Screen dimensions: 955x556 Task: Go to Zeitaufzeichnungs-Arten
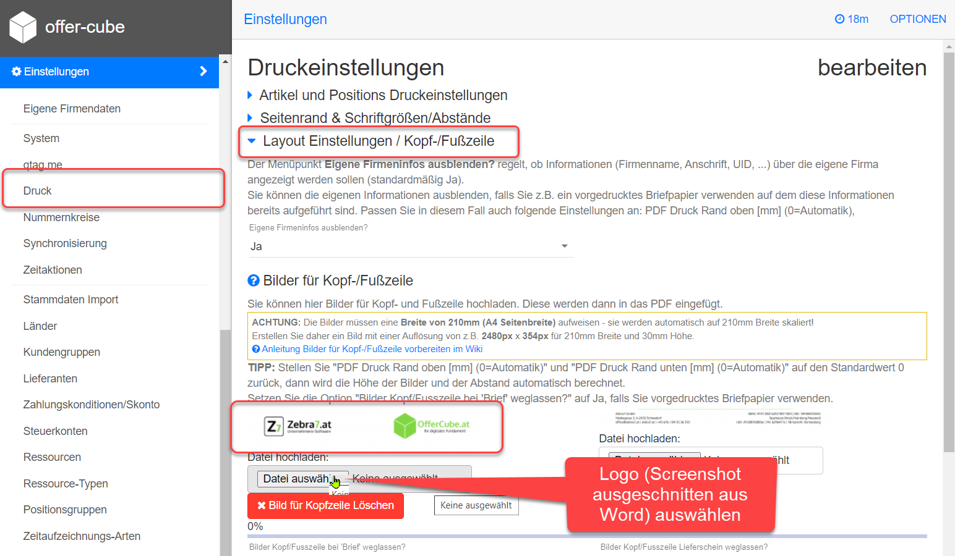(x=82, y=536)
